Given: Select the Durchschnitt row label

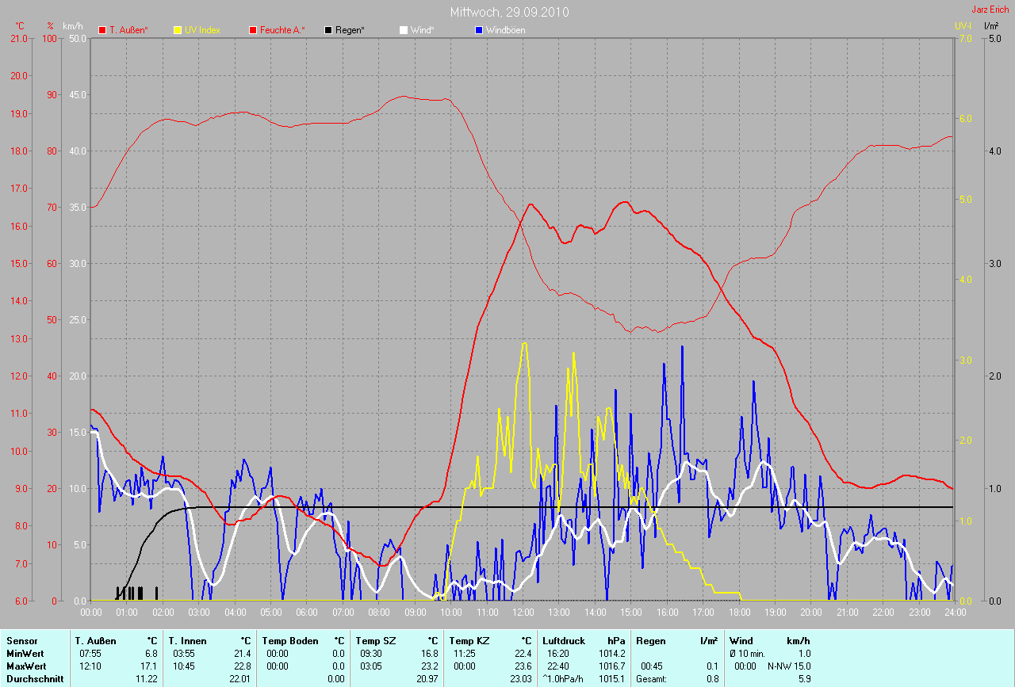Looking at the screenshot, I should (x=32, y=679).
